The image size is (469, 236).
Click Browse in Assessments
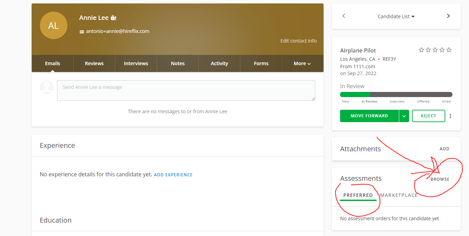click(x=440, y=179)
